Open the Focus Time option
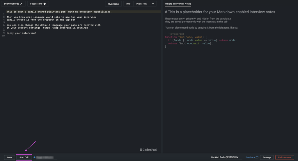This screenshot has height=161, width=298. (x=38, y=4)
